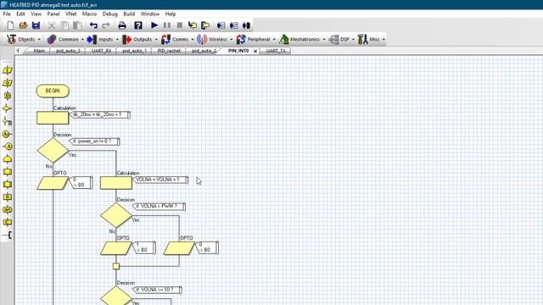Open the File menu

pyautogui.click(x=7, y=14)
